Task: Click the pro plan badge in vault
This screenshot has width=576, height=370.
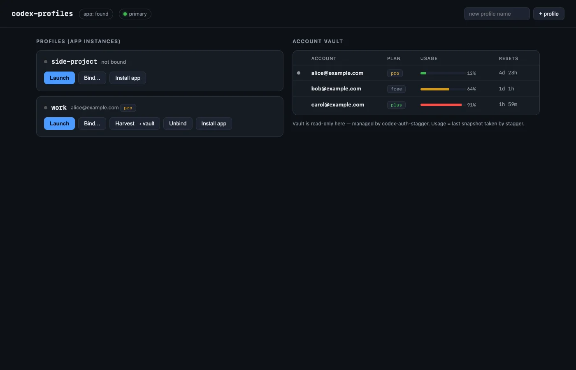Action: [x=395, y=73]
